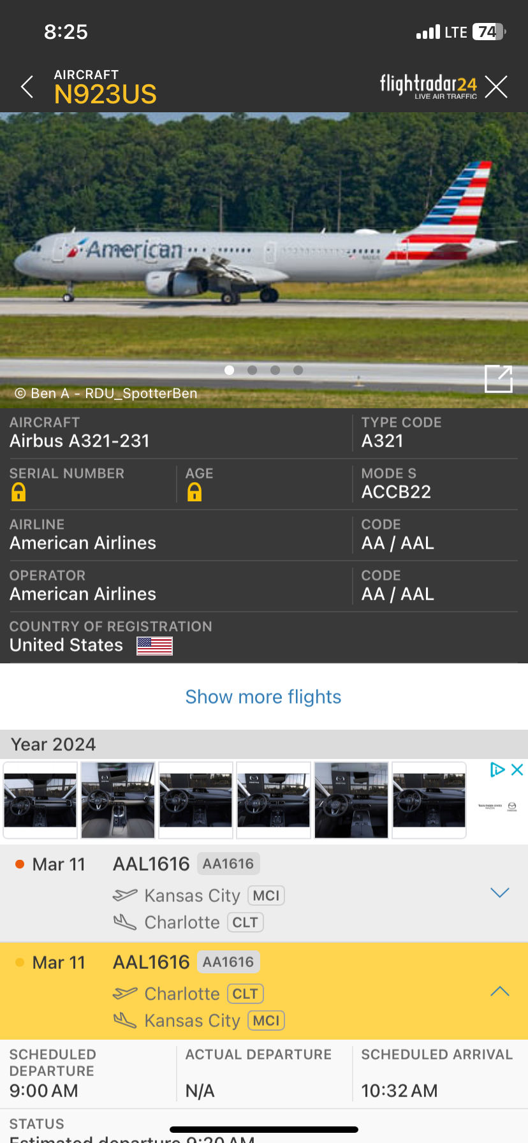Close the aircraft details panel
The image size is (528, 1143).
pyautogui.click(x=495, y=87)
